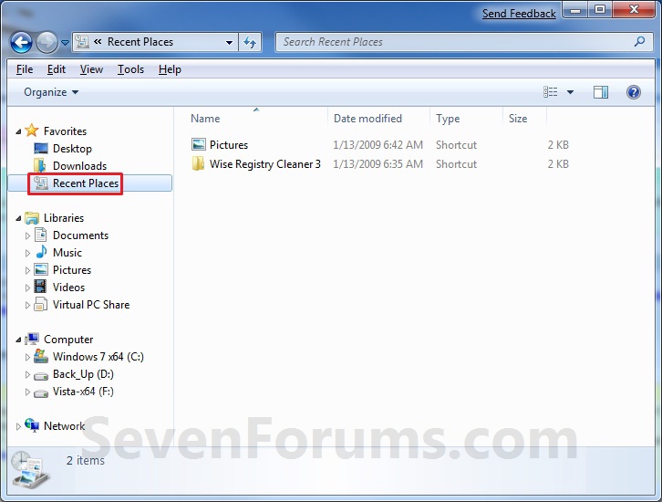The width and height of the screenshot is (662, 502).
Task: Select Desktop under Favorites
Action: [72, 149]
